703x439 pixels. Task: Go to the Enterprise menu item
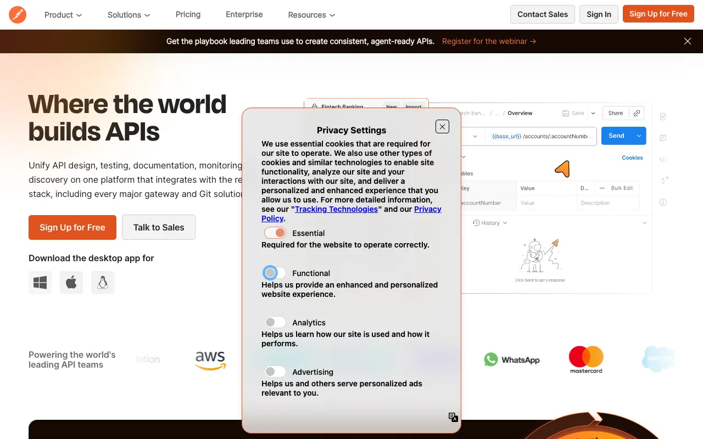(x=244, y=15)
